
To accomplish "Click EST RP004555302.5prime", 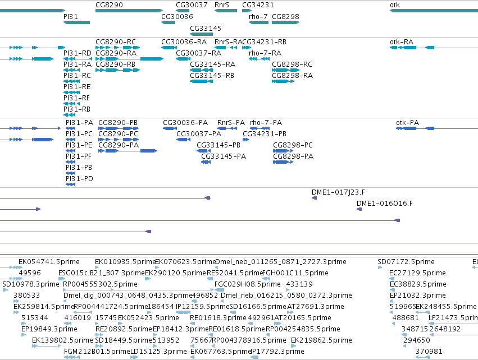I will [138, 290].
